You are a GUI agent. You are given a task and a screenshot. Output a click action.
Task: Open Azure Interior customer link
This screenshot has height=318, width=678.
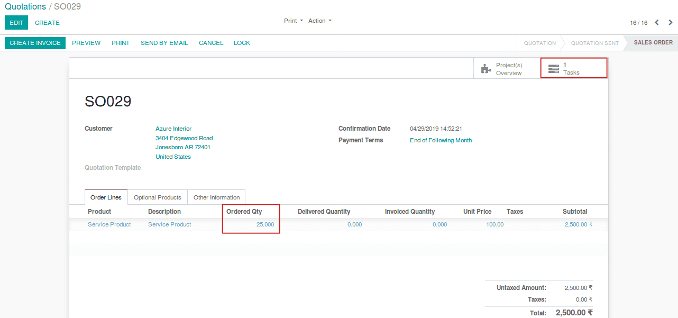(173, 129)
